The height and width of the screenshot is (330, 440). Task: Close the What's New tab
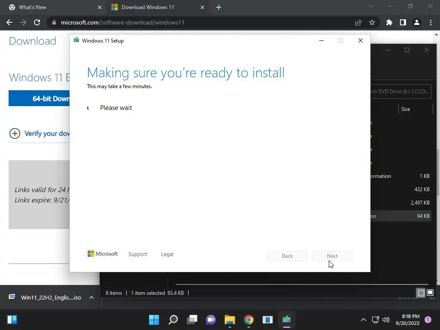click(100, 7)
